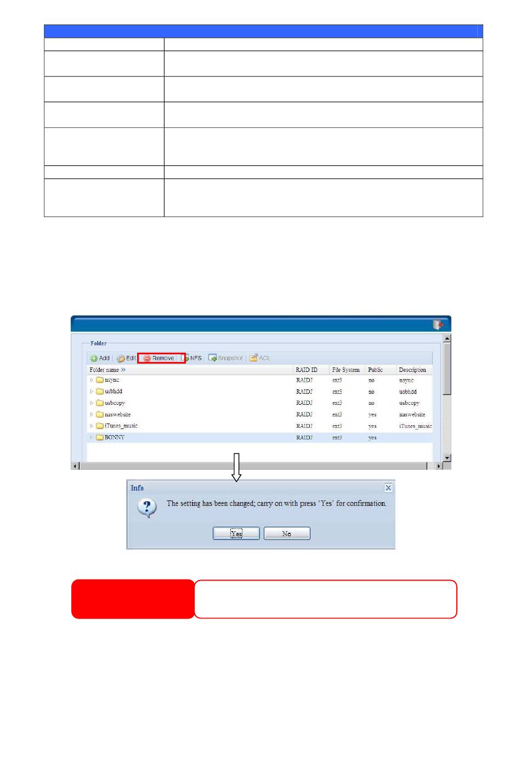Expand the iTunes_music folder node

[x=92, y=426]
